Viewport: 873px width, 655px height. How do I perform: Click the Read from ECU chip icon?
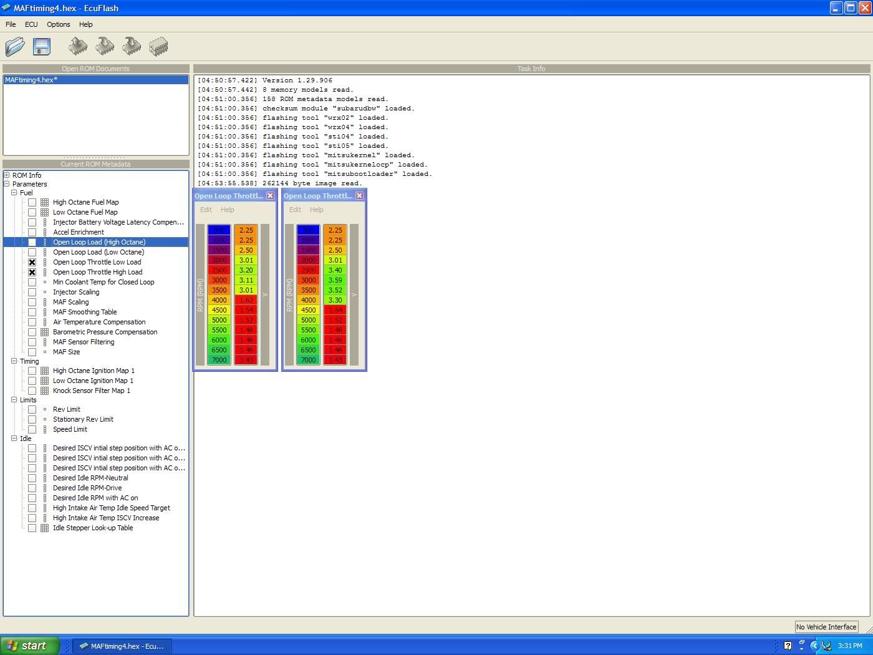click(78, 46)
